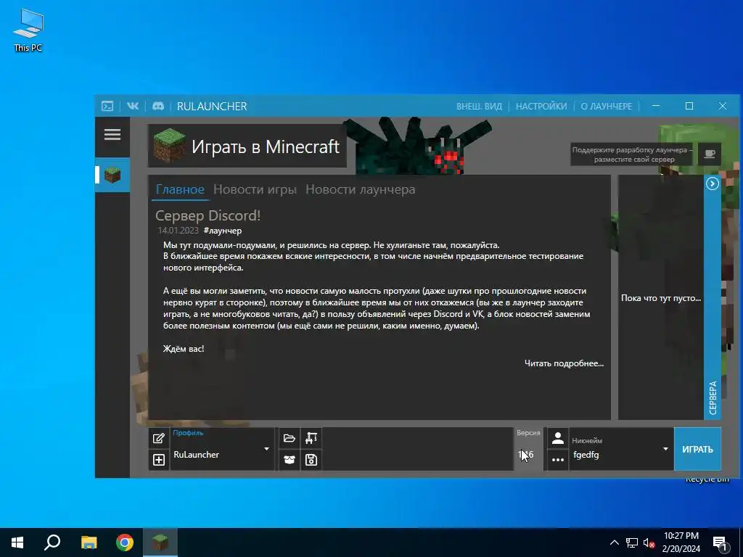Open the НАСТРОЙКИ menu
This screenshot has height=557, width=743.
coord(541,106)
